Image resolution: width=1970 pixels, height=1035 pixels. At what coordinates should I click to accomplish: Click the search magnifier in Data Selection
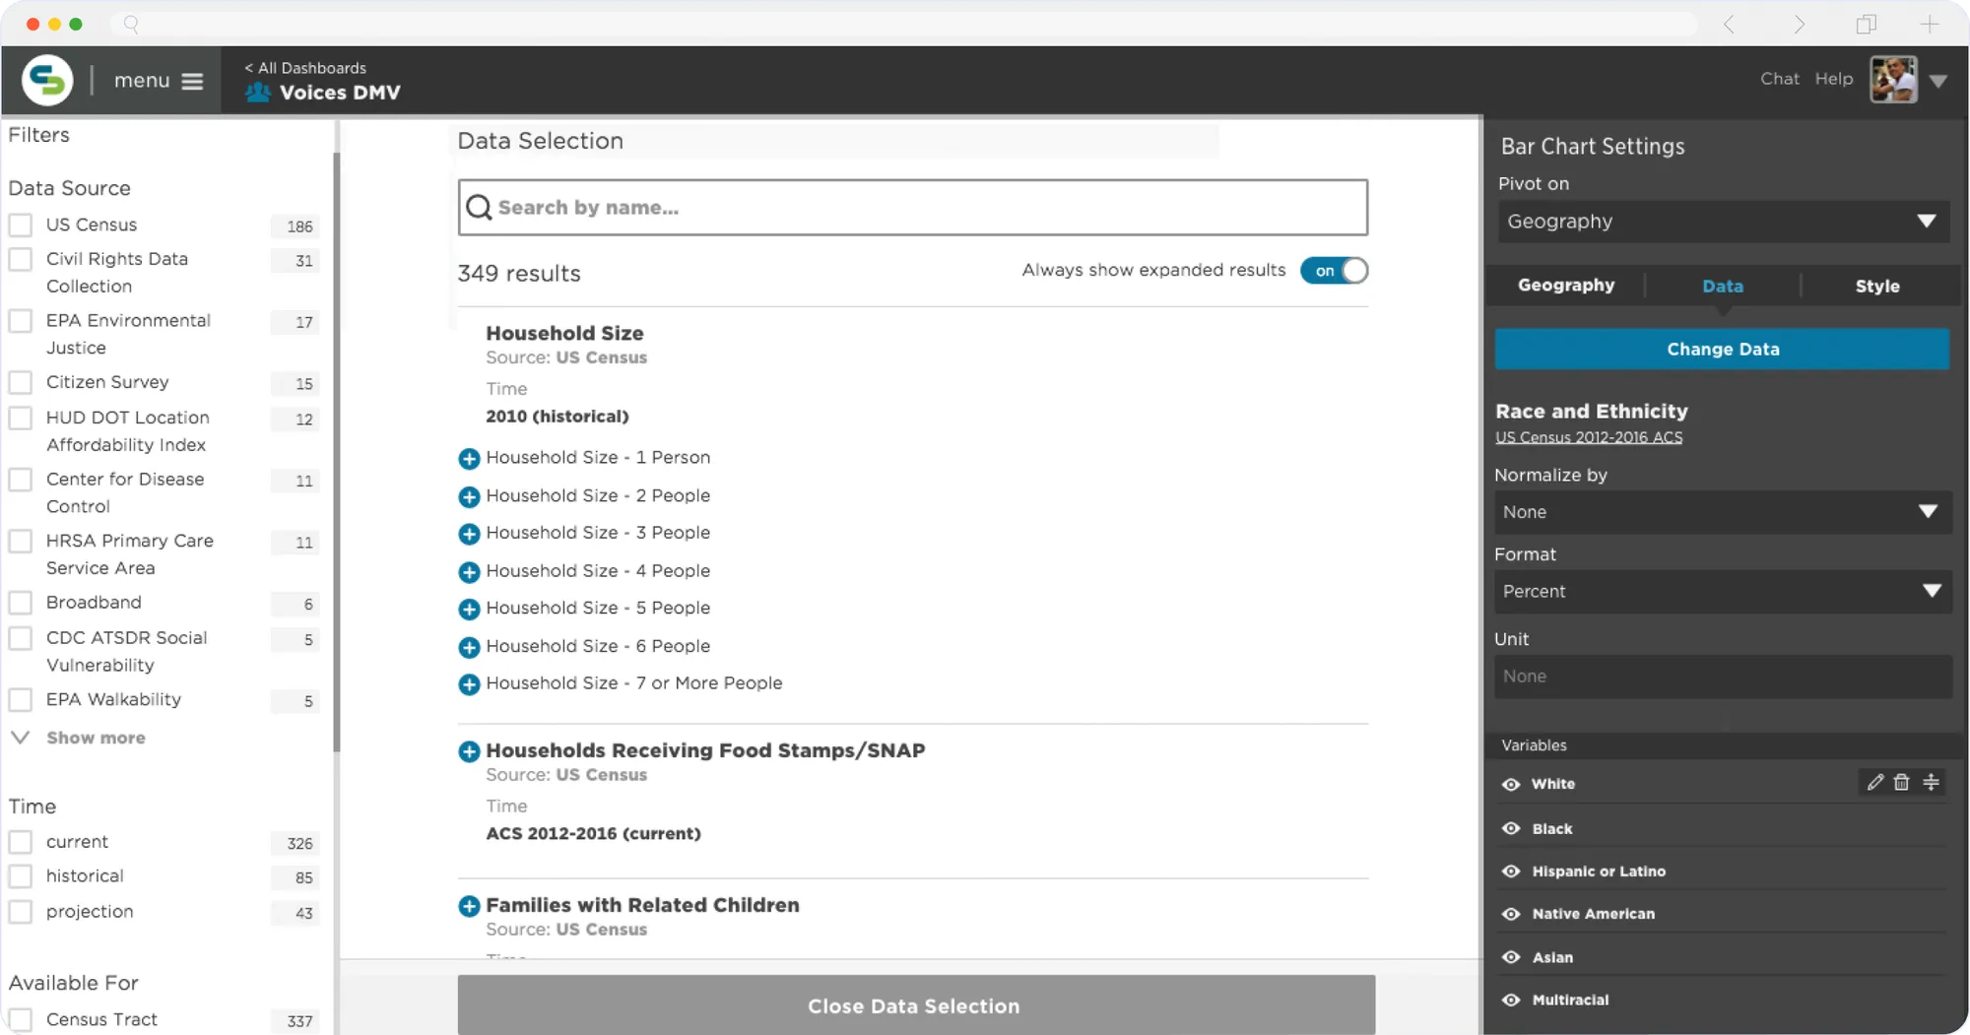[479, 207]
